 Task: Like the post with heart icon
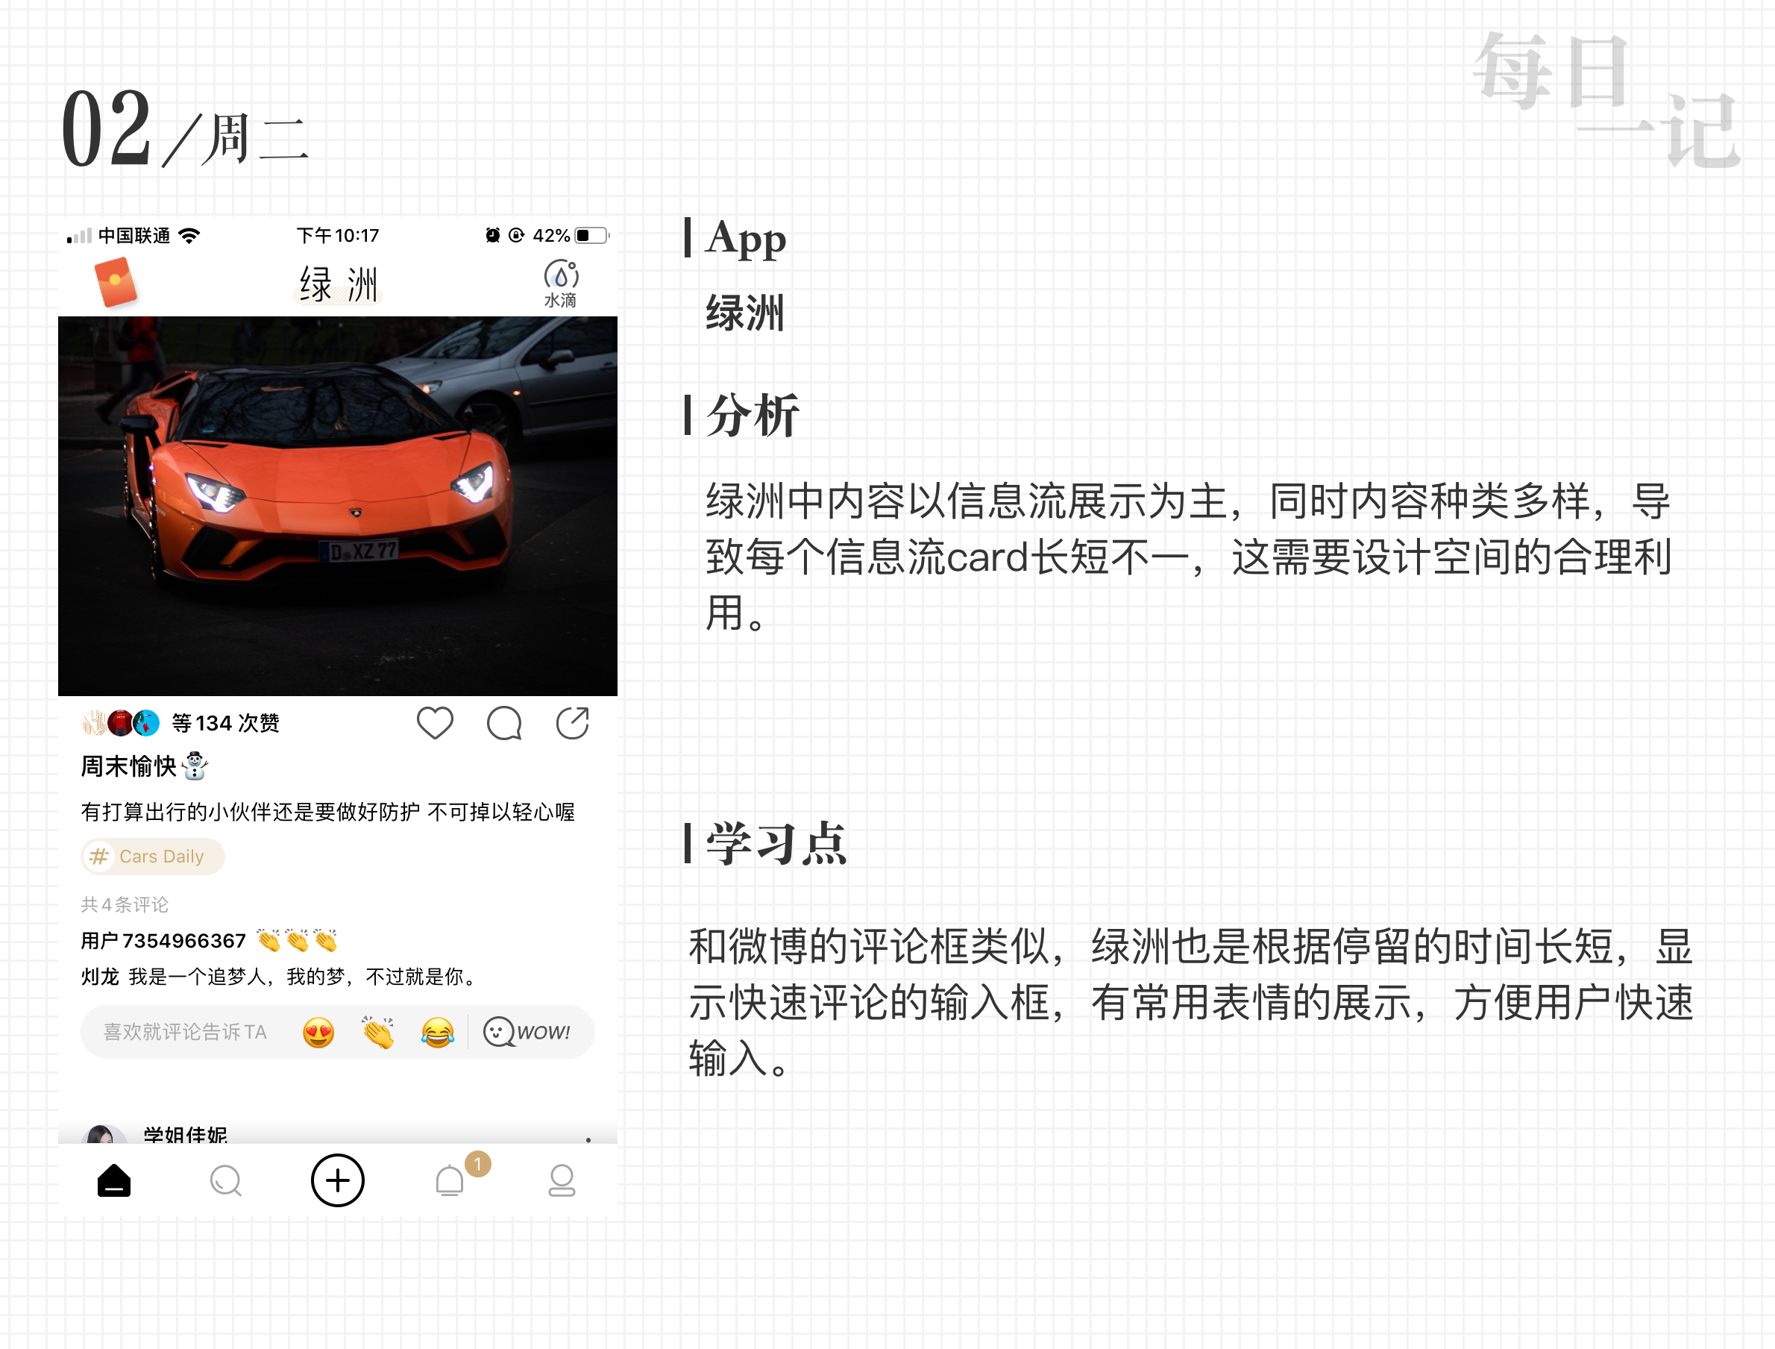435,723
